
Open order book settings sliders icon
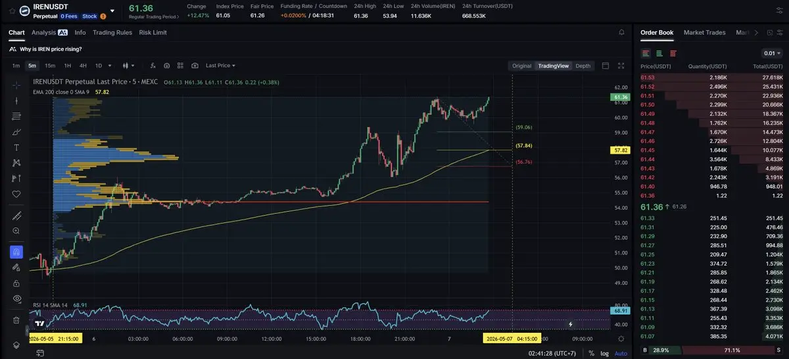pos(779,32)
